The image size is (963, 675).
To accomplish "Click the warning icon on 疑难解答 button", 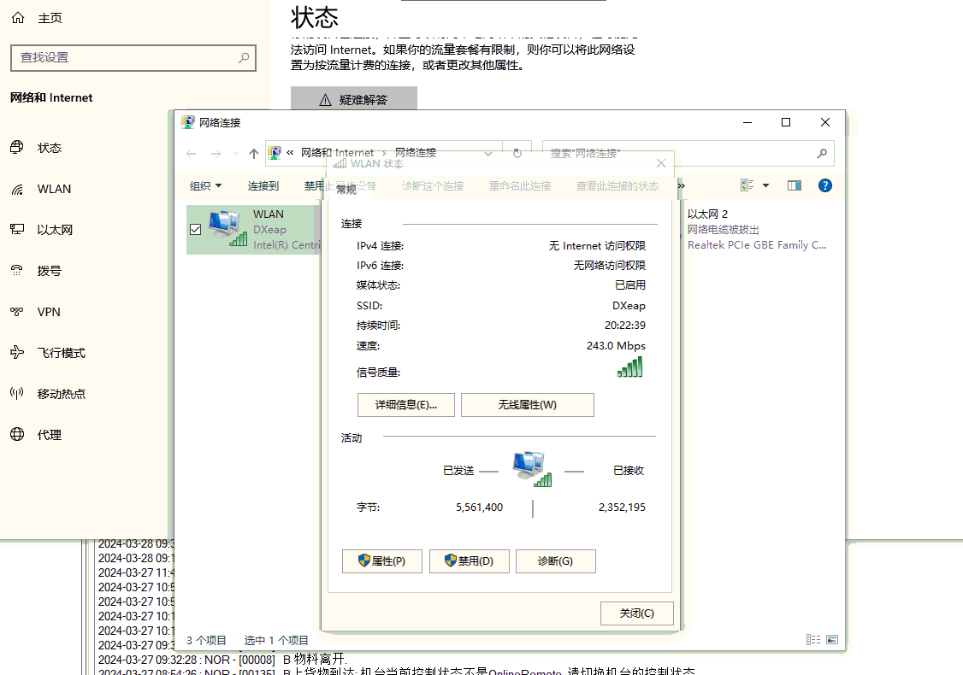I will [x=326, y=100].
